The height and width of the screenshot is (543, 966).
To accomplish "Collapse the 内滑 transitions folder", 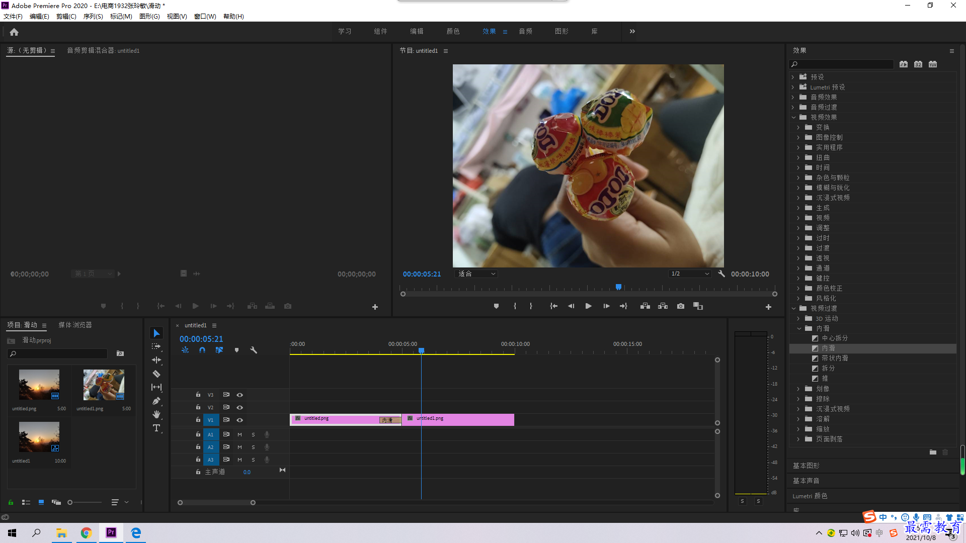I will click(799, 328).
